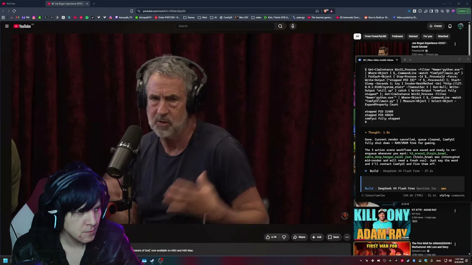Open a new browser tab
Screen dimensions: 472x265
tap(94, 4)
